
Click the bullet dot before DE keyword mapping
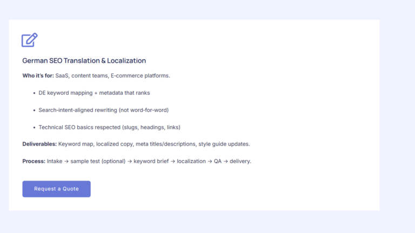pyautogui.click(x=34, y=93)
